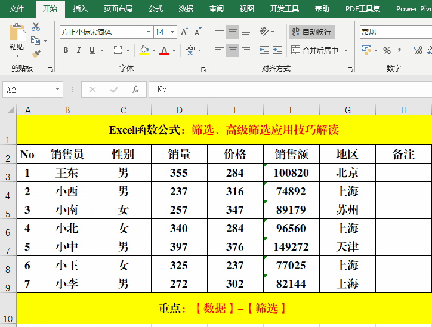432x327 pixels.
Task: Click increase decimal icon
Action: pyautogui.click(x=418, y=50)
